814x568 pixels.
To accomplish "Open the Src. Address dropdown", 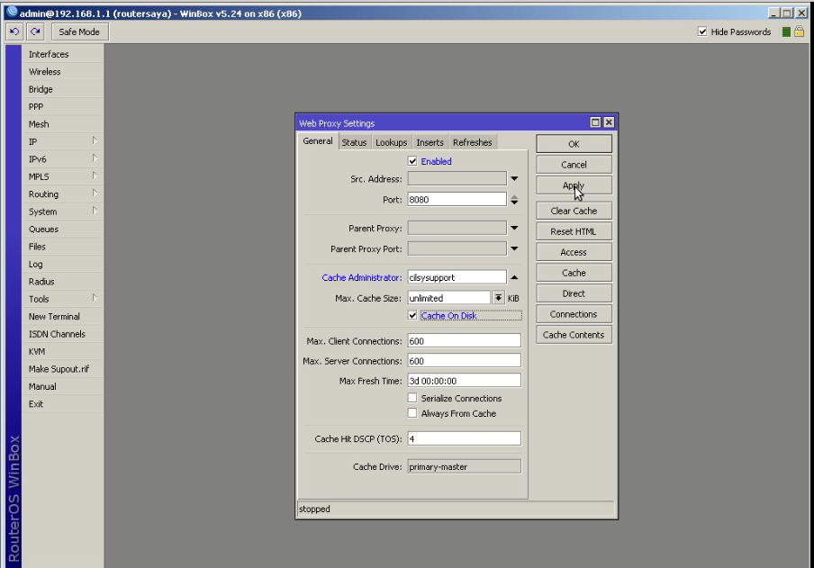I will [x=515, y=176].
